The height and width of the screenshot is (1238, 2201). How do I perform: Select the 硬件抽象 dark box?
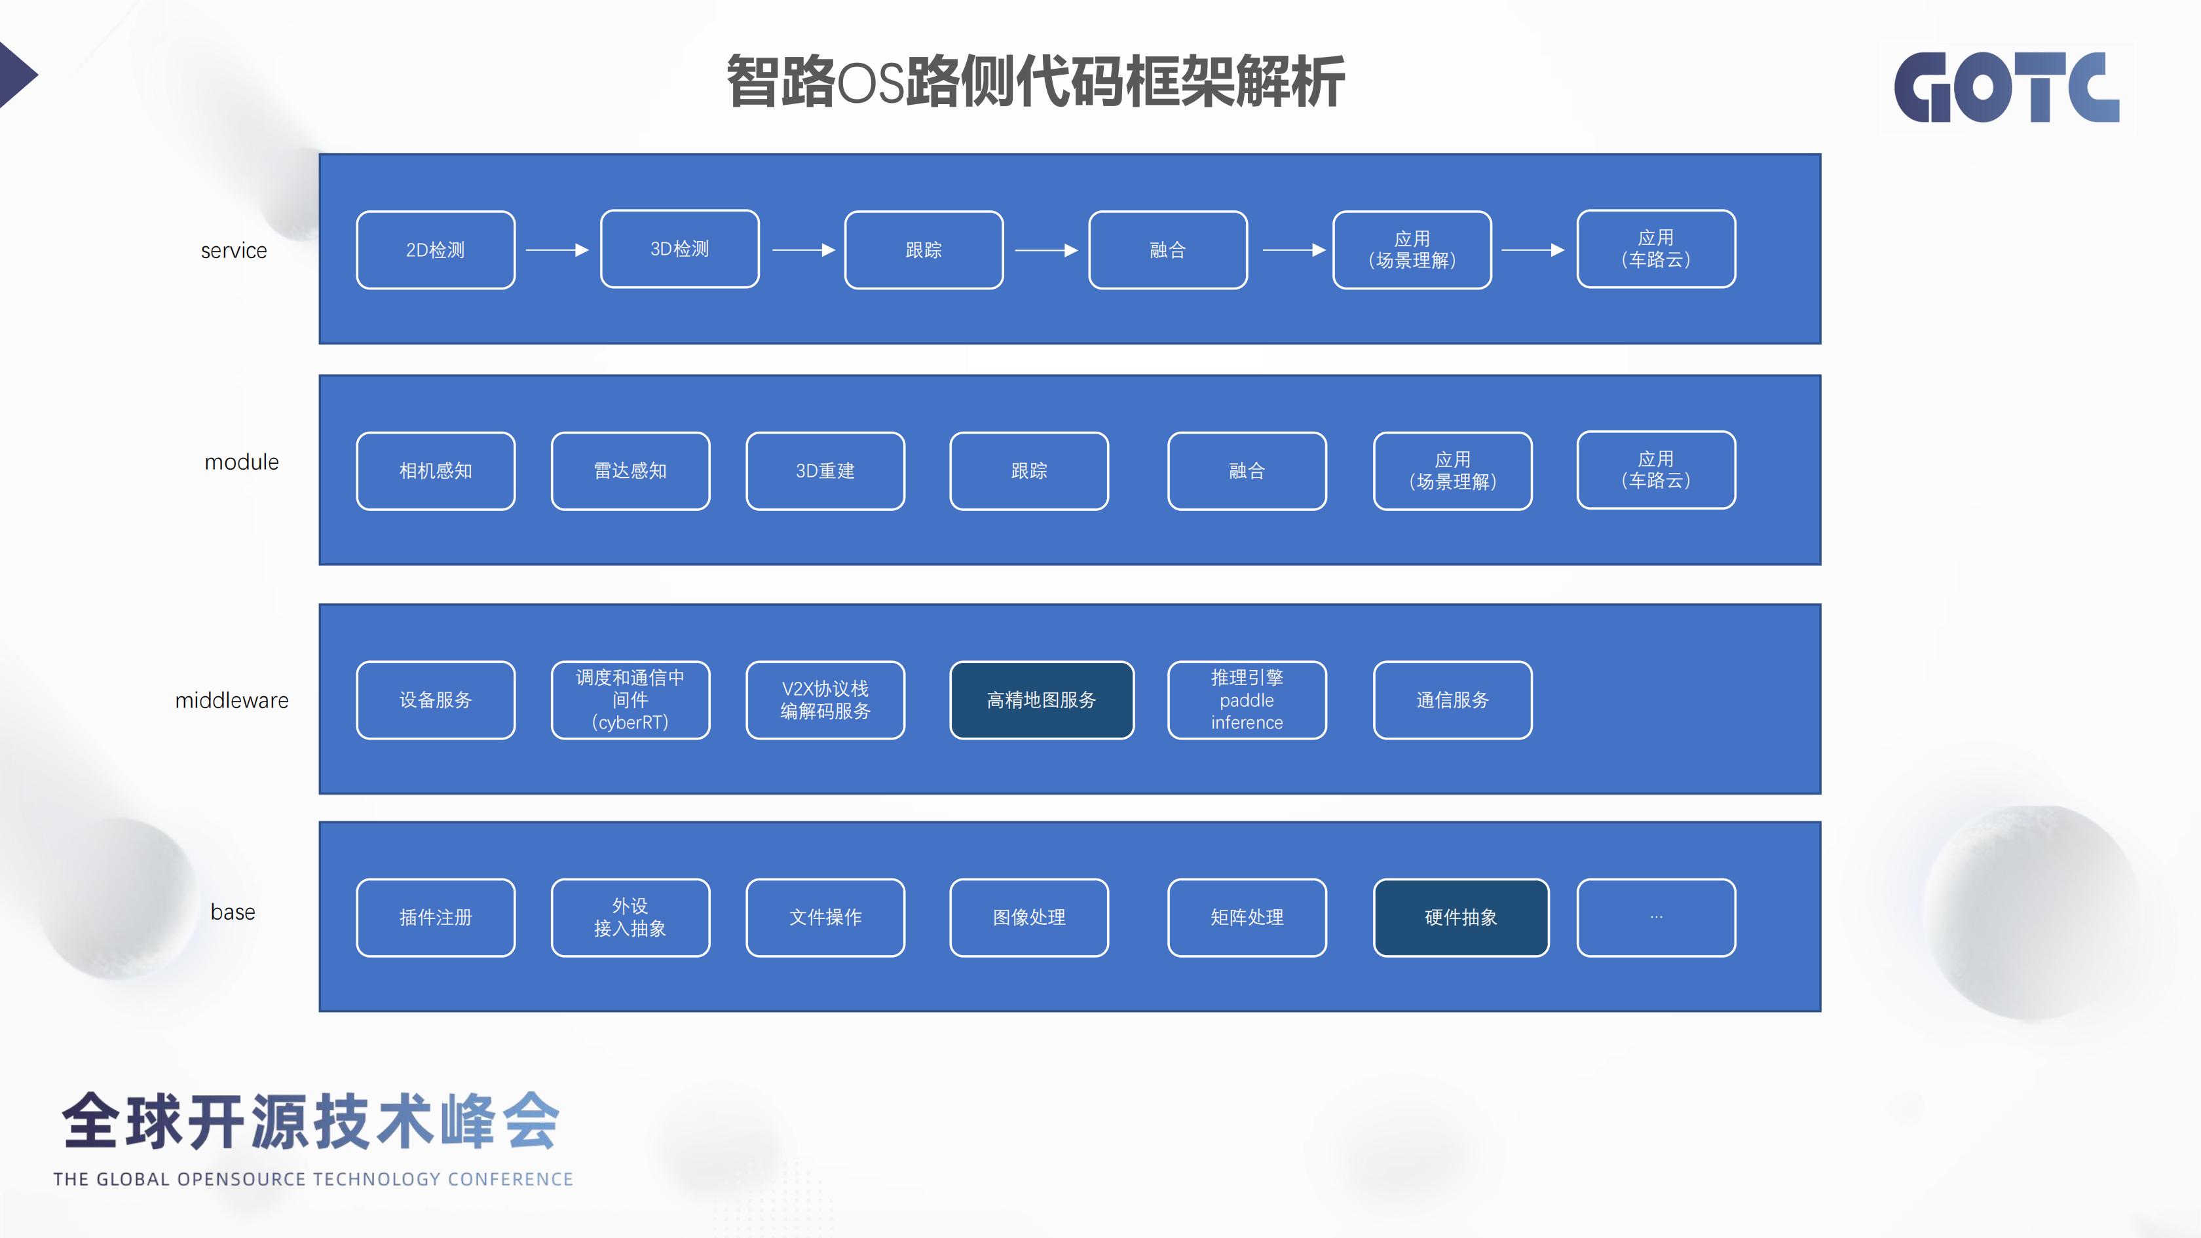coord(1460,918)
